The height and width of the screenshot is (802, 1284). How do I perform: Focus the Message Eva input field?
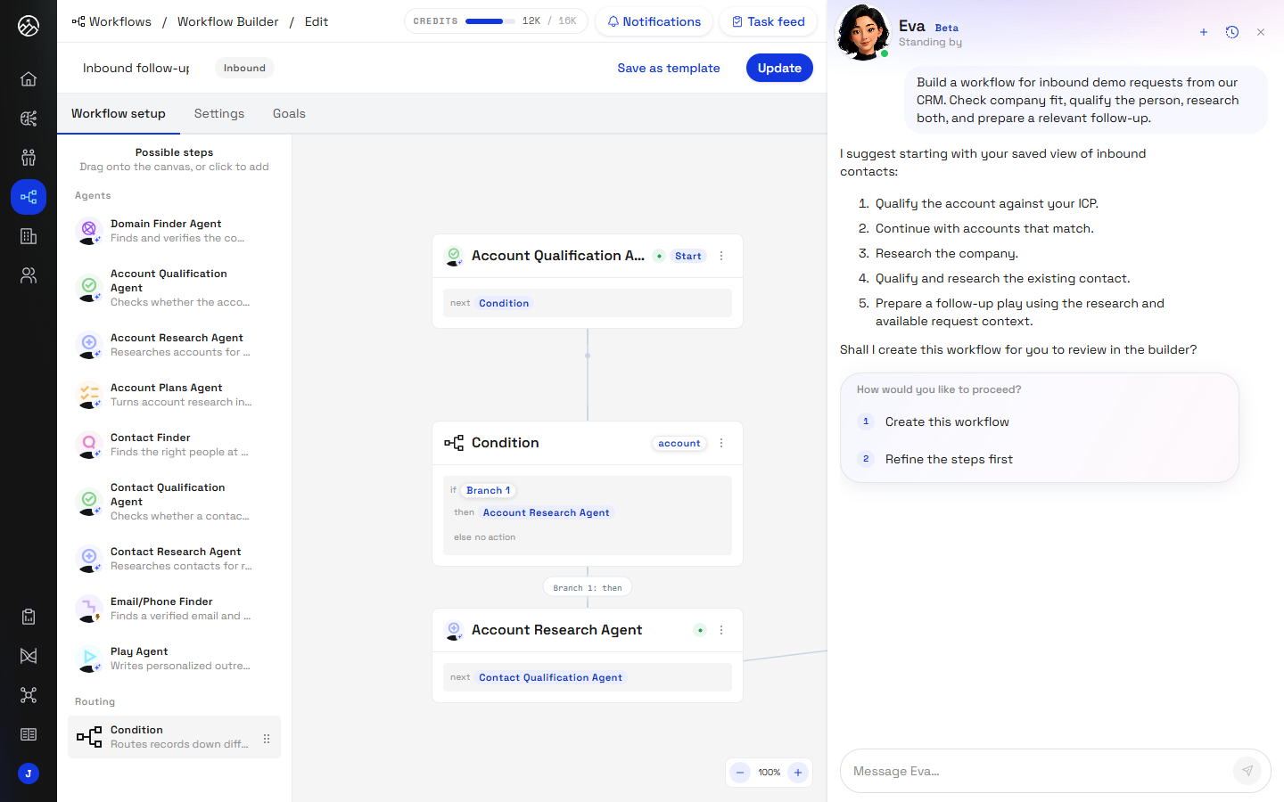[x=1039, y=771]
